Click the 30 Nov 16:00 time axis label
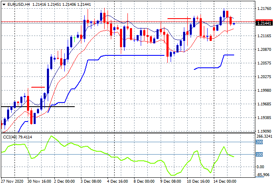Screen dimensions: 274x186 (39, 181)
